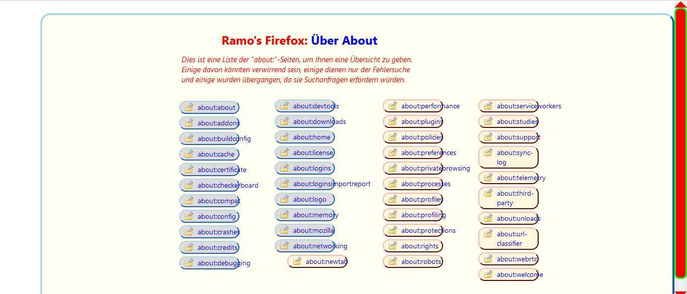Screen dimensions: 687x294
Task: Click the icon beside about:checkerboard
Action: (189, 185)
